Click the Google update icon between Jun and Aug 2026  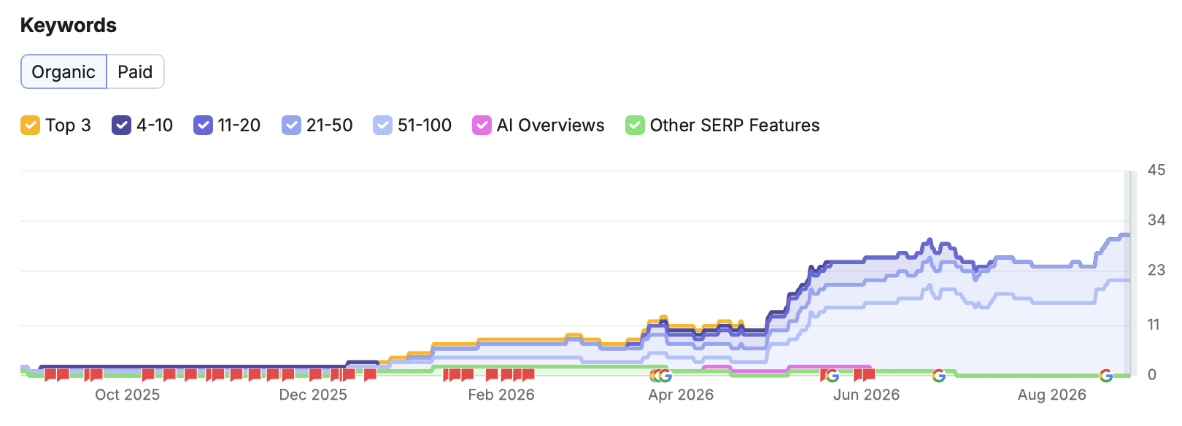click(939, 376)
